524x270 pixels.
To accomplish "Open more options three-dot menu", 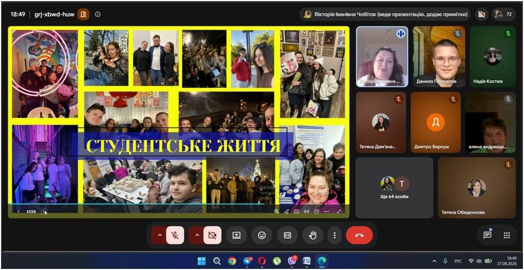I will pos(334,235).
